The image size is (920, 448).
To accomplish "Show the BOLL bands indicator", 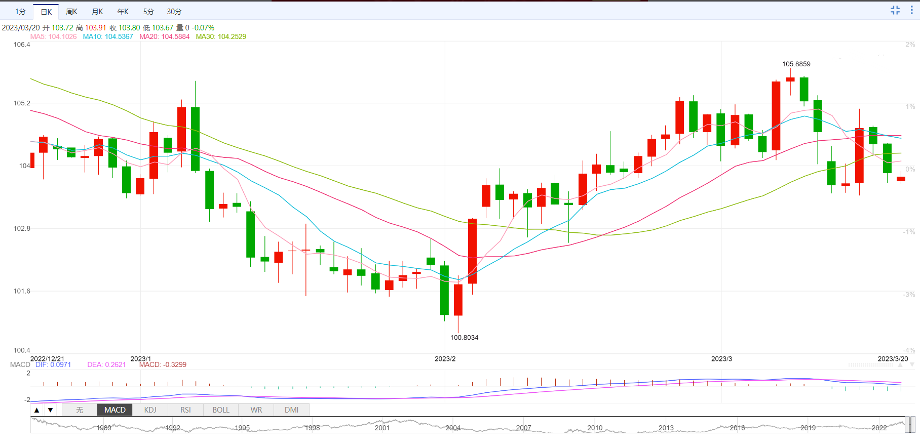I will (221, 410).
